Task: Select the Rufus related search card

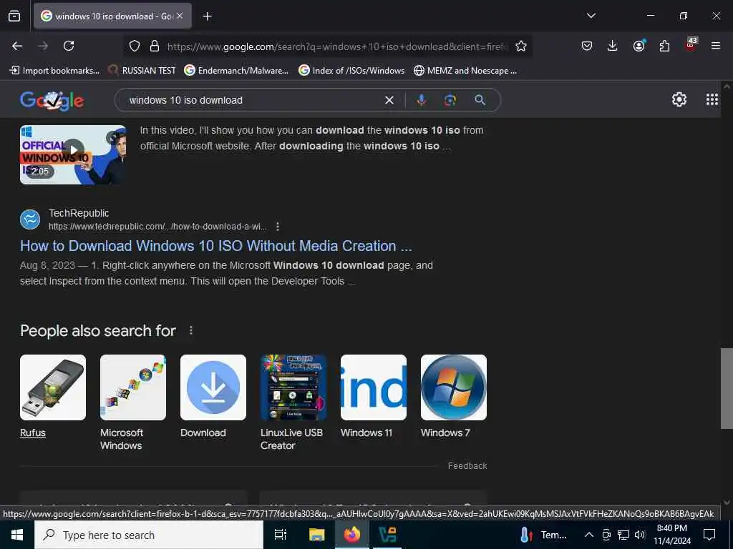Action: pos(53,387)
